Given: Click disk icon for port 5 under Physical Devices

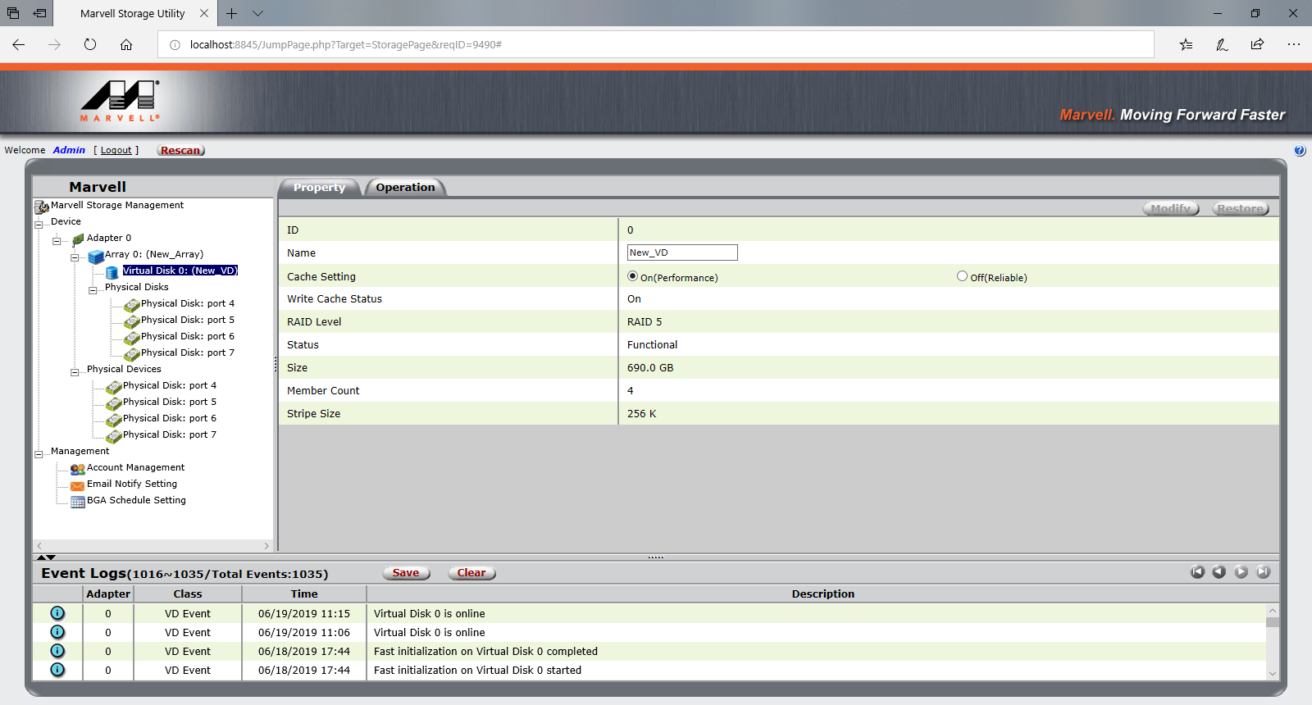Looking at the screenshot, I should point(114,403).
